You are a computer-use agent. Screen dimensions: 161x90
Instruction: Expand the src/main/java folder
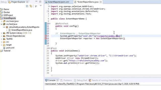pos(2,21)
